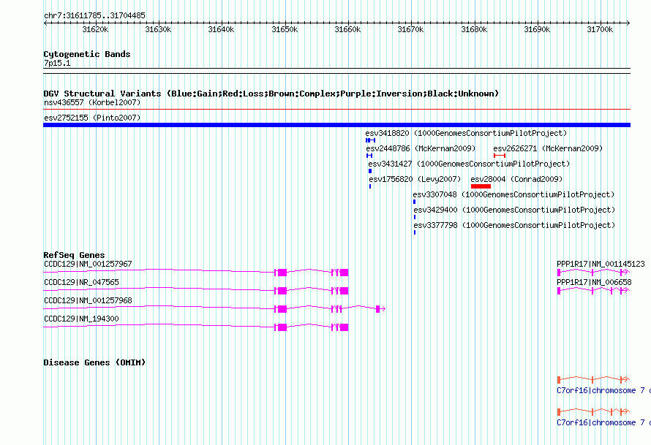Click the PPP1R17 NM_001145123 gene glyph
651x445 pixels.
coord(593,273)
